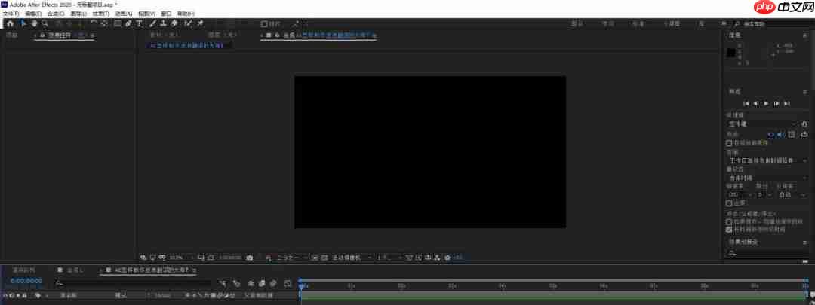Click the timeline current timecode 0:00:00:00
This screenshot has width=815, height=305.
coord(26,281)
